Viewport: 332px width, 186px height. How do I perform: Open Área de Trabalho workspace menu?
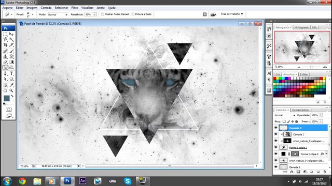tap(232, 14)
